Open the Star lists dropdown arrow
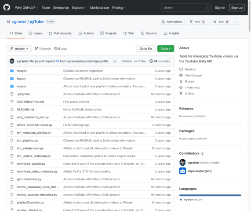 (x=235, y=22)
